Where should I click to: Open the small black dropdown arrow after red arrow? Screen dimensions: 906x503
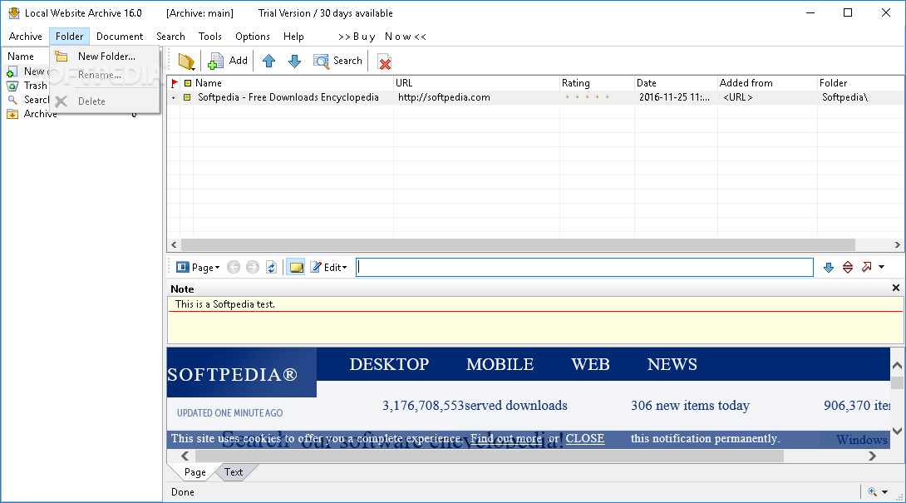881,267
